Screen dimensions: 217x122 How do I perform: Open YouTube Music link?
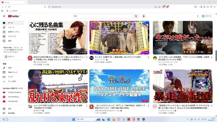[13, 97]
